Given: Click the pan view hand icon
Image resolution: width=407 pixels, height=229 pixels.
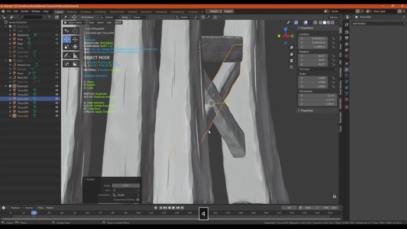Looking at the screenshot, I should coord(291,54).
